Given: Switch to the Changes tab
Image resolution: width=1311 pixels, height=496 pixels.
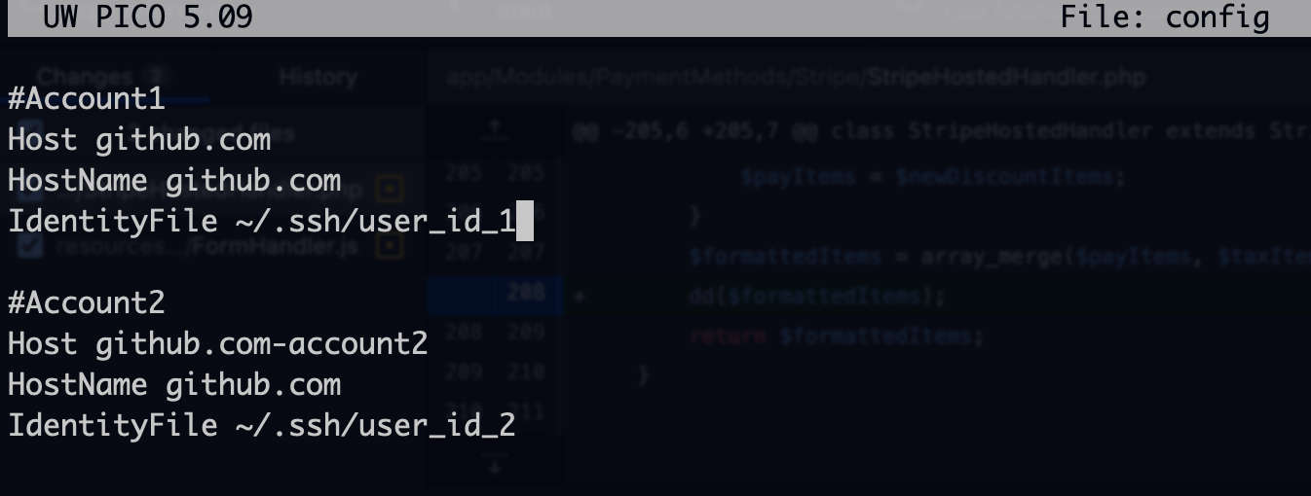Looking at the screenshot, I should click(x=97, y=76).
